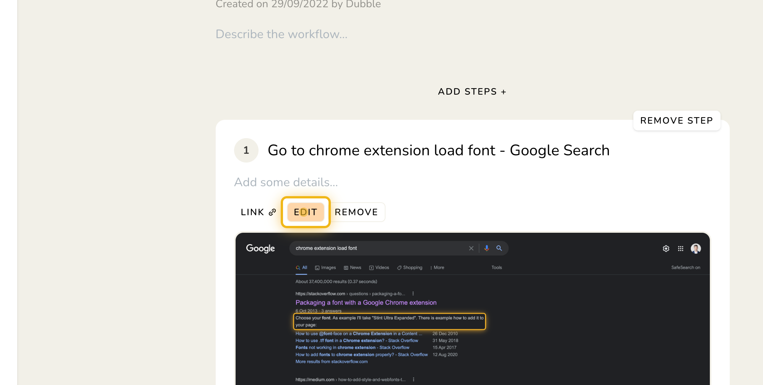
Task: Click the EDIT button for step 1
Action: [x=306, y=212]
